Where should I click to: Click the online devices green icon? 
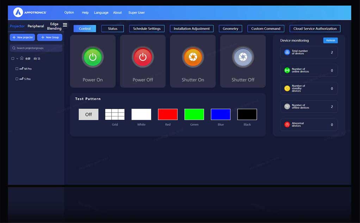[x=287, y=71]
